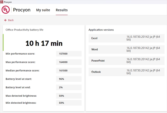The image size is (167, 113).
Task: Click the 10 h 17 min battery result
Action: coord(44,43)
